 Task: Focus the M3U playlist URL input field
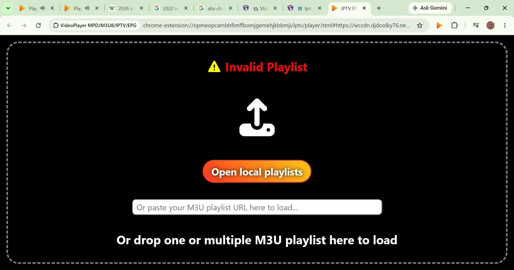pyautogui.click(x=257, y=207)
